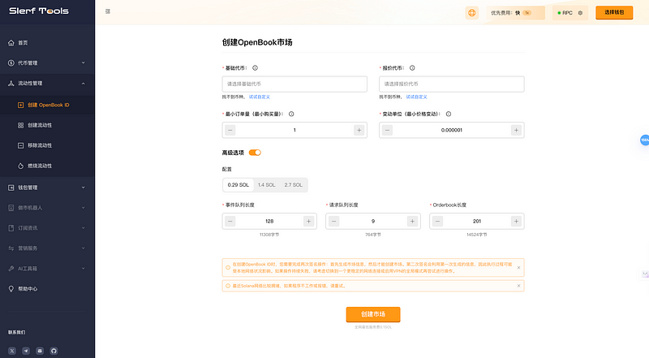The width and height of the screenshot is (649, 358).
Task: Click 试试自定义 link under 基础代币
Action: (259, 97)
